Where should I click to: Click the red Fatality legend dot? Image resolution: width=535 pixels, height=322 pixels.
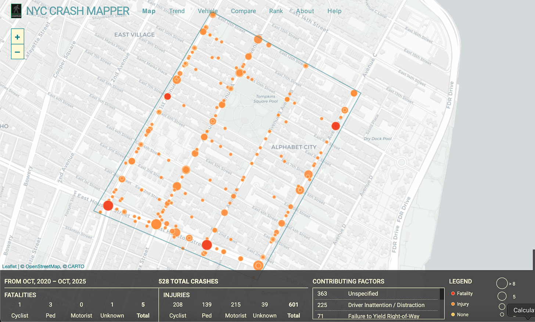453,293
